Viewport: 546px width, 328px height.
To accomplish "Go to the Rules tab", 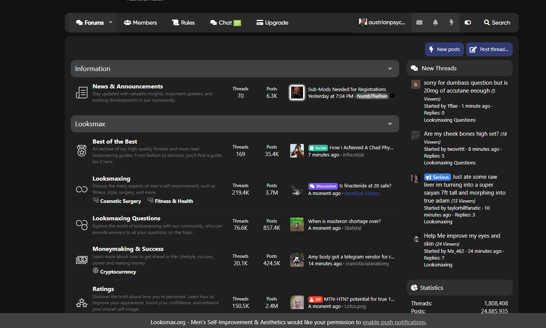I will (184, 23).
